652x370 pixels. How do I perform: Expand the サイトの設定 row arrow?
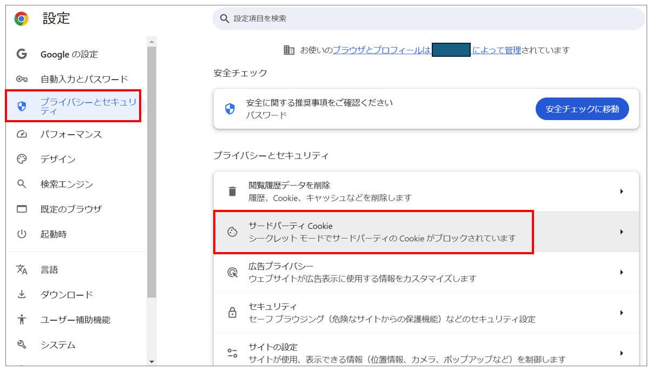pyautogui.click(x=622, y=353)
